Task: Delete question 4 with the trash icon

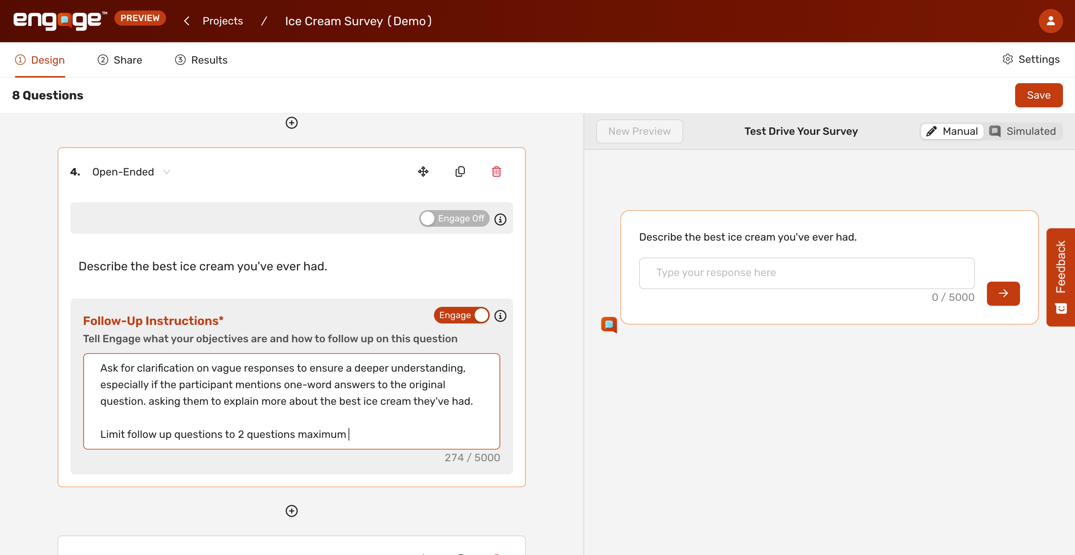Action: [496, 172]
